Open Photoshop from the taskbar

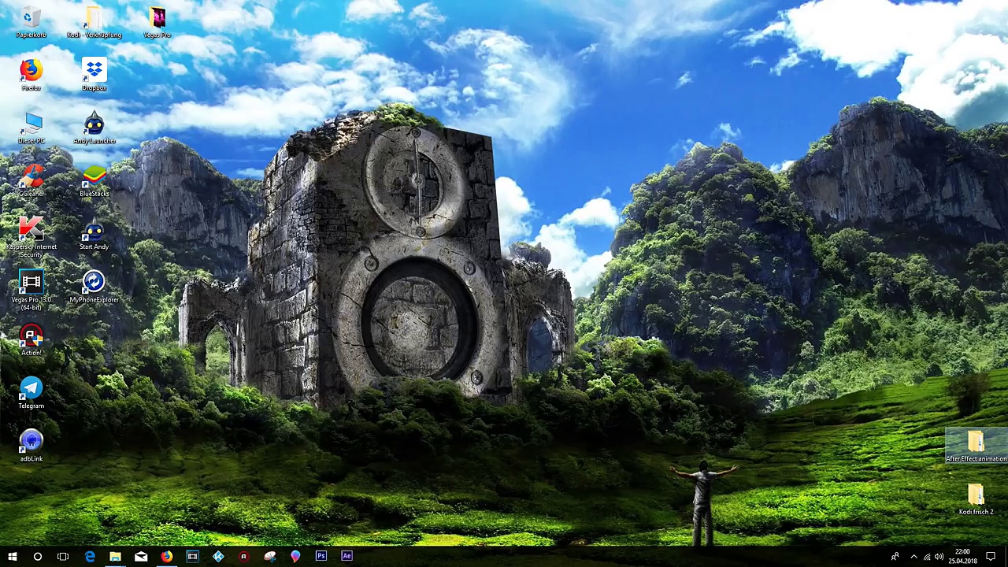click(321, 557)
